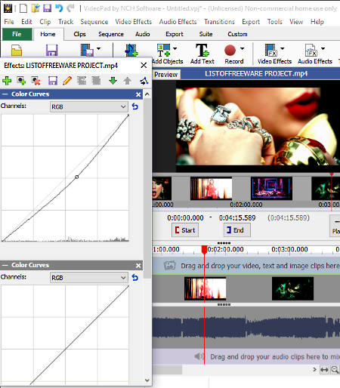Viewport: 340px width, 388px height.
Task: Click the greyed Redo arrow
Action: coord(70,8)
